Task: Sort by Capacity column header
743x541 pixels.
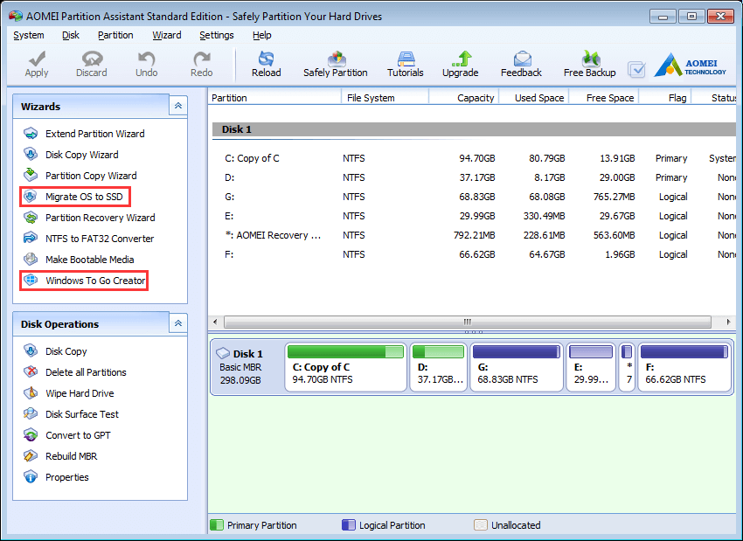Action: [464, 98]
